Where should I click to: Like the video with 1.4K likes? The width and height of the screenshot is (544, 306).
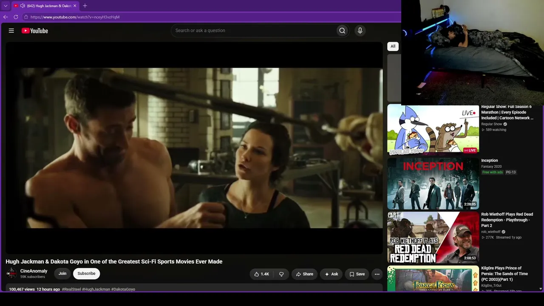point(261,274)
